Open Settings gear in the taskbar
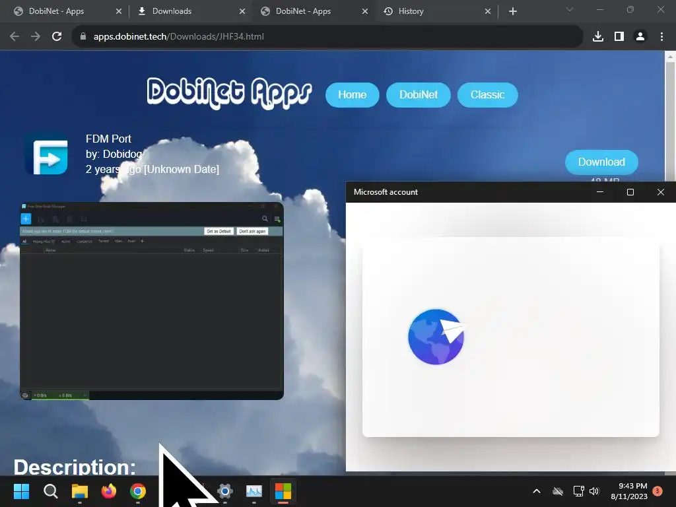This screenshot has width=676, height=507. coord(225,491)
